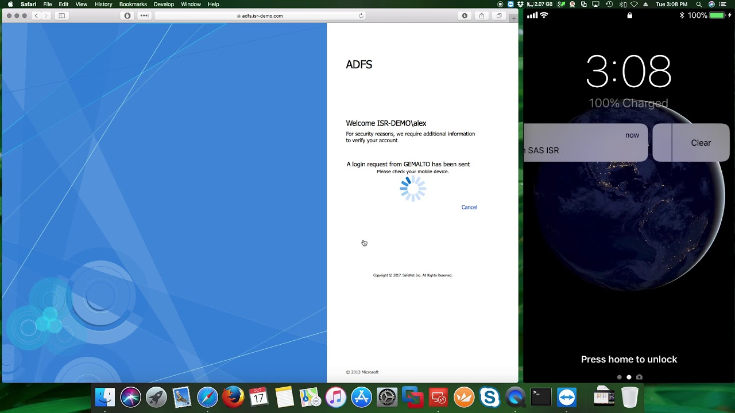Launch iTunes from the dock

pos(336,397)
